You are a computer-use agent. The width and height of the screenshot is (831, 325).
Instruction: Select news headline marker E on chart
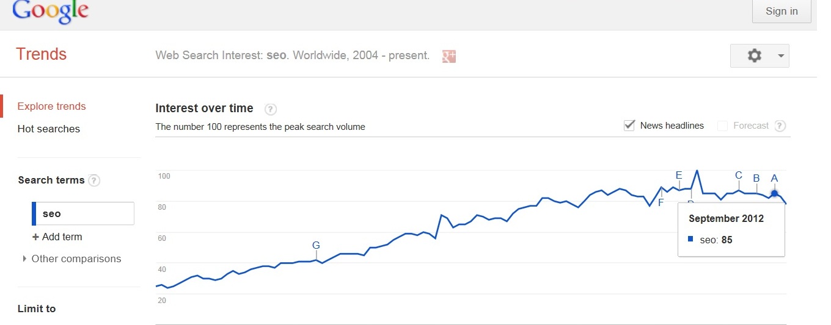(x=679, y=176)
